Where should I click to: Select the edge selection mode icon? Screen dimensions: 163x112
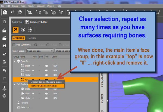(23, 30)
